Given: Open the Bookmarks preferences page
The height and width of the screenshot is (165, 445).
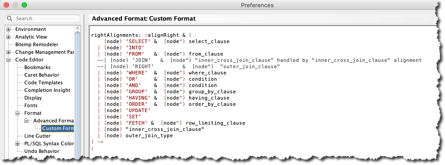Looking at the screenshot, I should click(x=37, y=68).
